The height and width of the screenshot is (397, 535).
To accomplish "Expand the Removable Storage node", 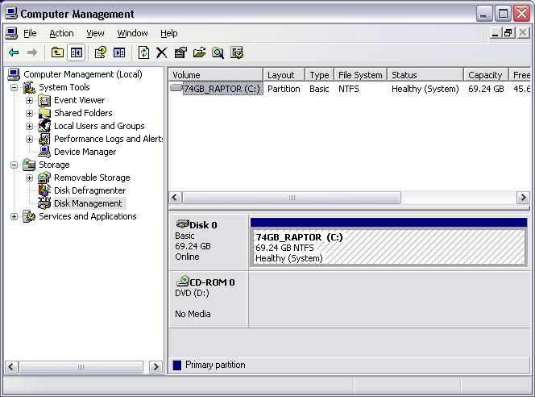I will click(x=29, y=178).
